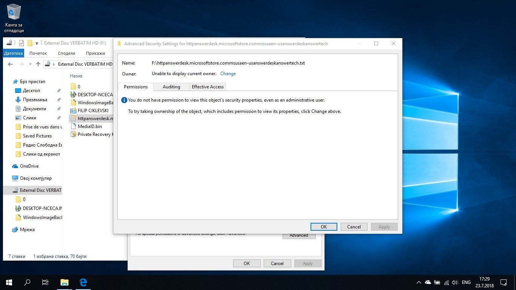Open the volume control tray icon

[x=455, y=282]
